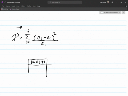The image size is (128, 96).
Task: Open the Help tab
Action: coord(39,6)
